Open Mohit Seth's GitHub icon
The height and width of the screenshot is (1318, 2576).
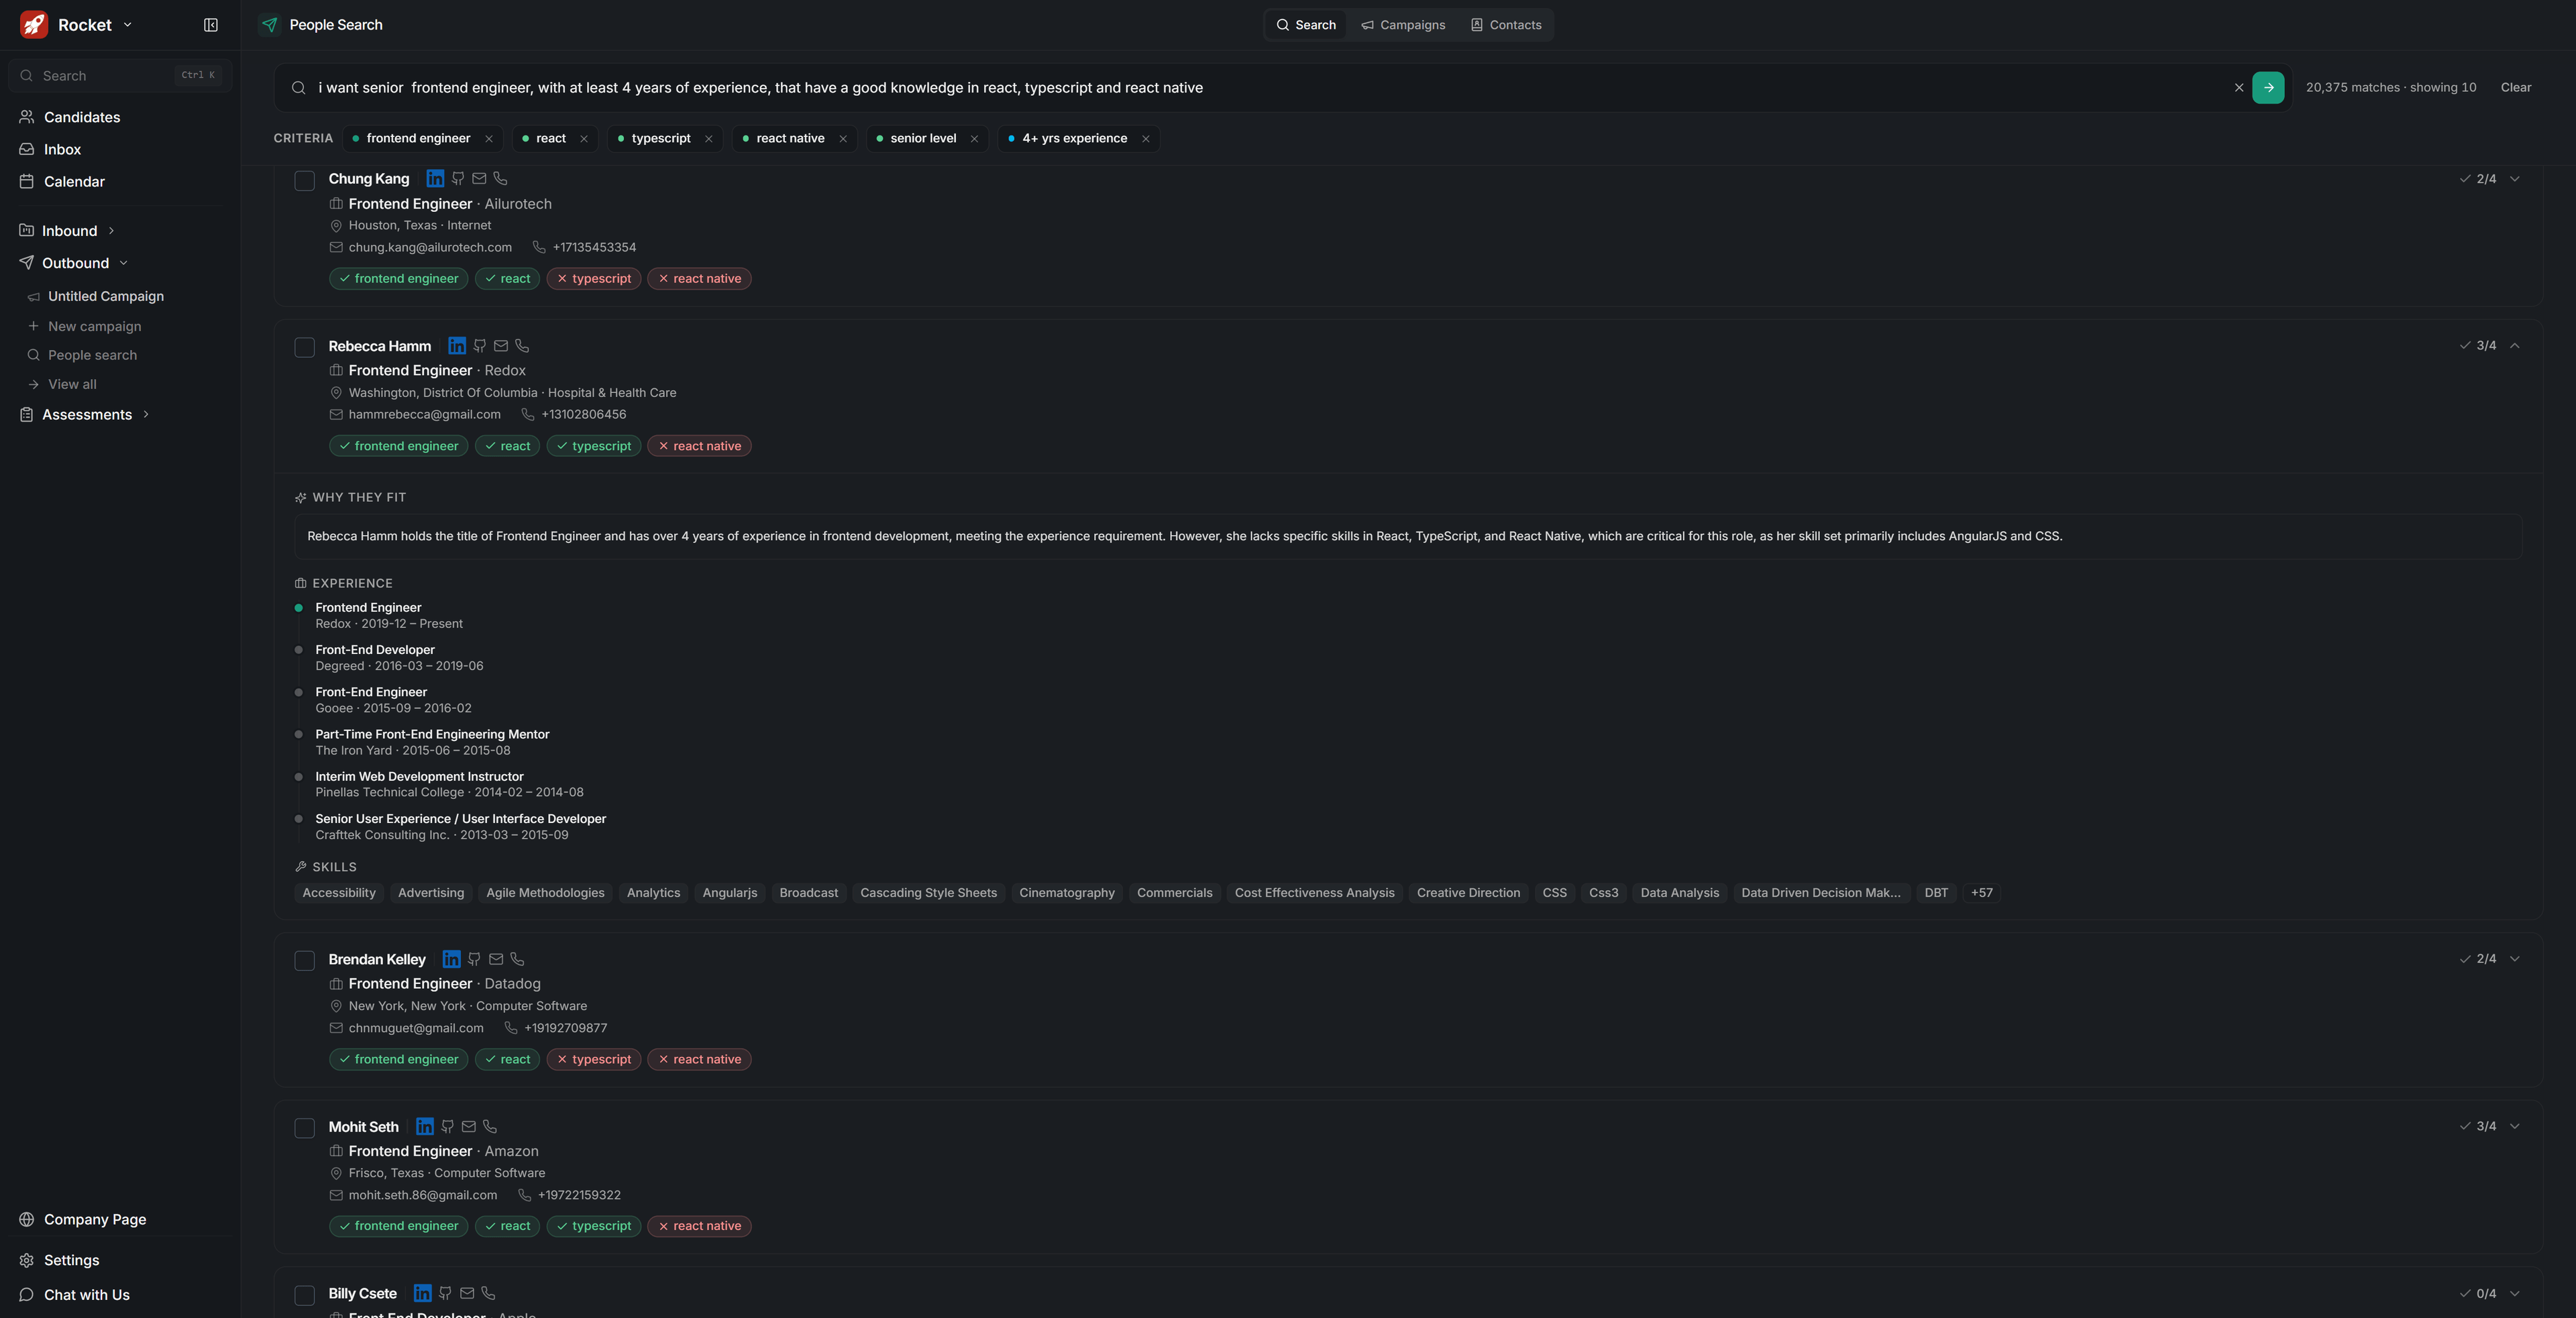(447, 1127)
